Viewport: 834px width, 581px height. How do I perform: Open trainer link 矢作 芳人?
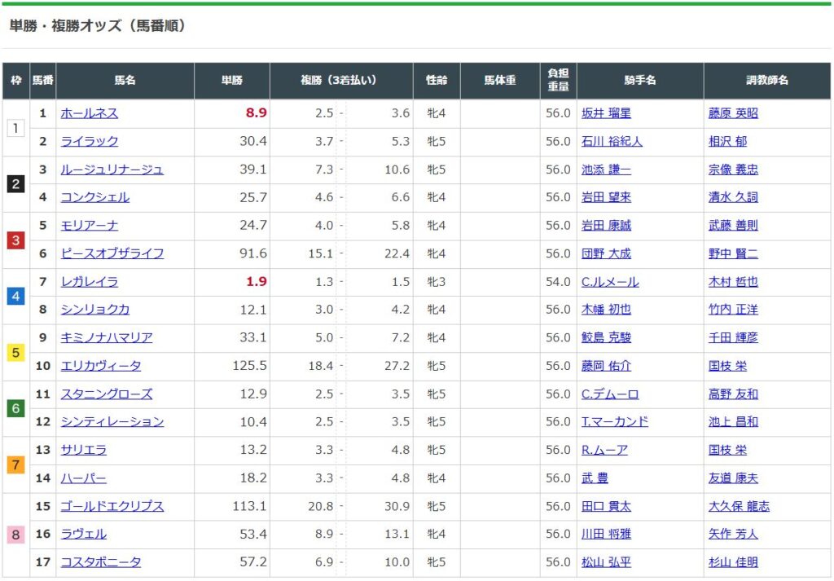pyautogui.click(x=734, y=535)
